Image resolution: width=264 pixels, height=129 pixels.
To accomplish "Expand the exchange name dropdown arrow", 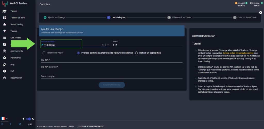I will coord(108,45).
